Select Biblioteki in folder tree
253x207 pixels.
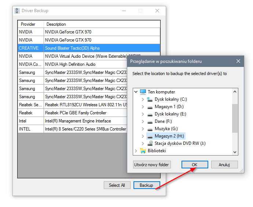(157, 151)
